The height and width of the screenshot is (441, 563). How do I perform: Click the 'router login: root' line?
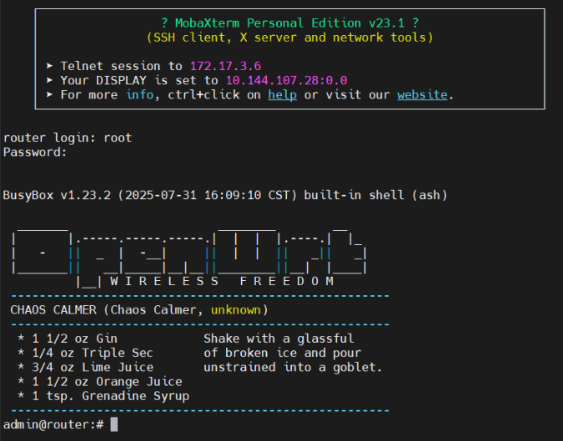pyautogui.click(x=68, y=138)
